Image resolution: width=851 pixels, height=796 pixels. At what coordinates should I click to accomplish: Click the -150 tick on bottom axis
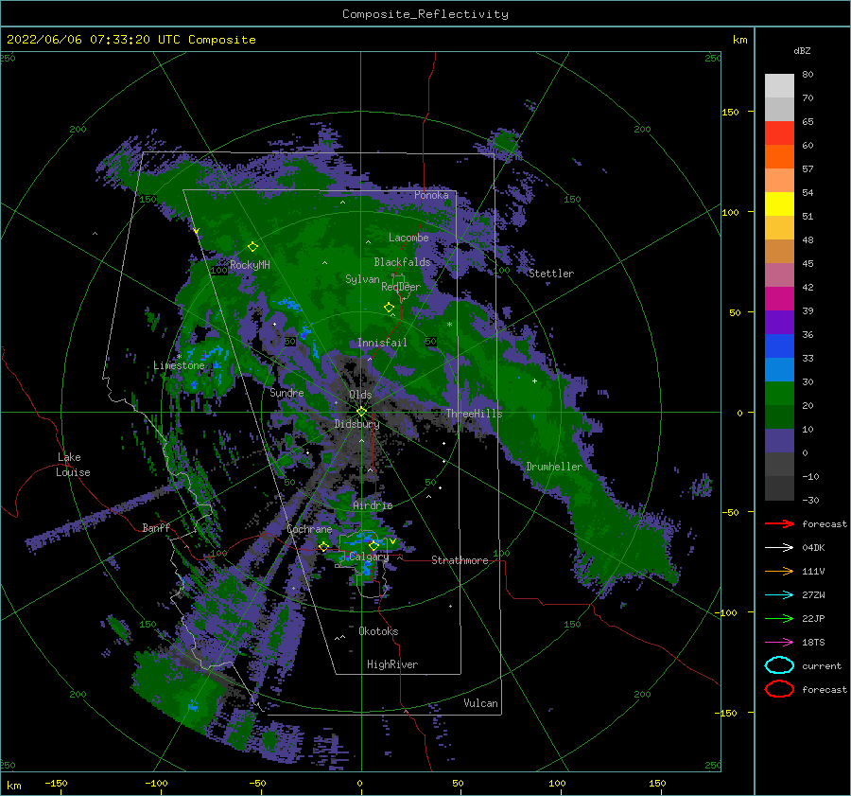pyautogui.click(x=56, y=783)
